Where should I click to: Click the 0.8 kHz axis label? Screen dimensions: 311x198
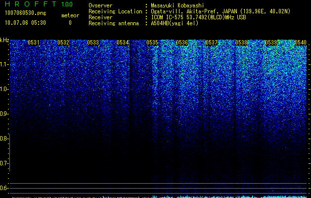pos(3,139)
